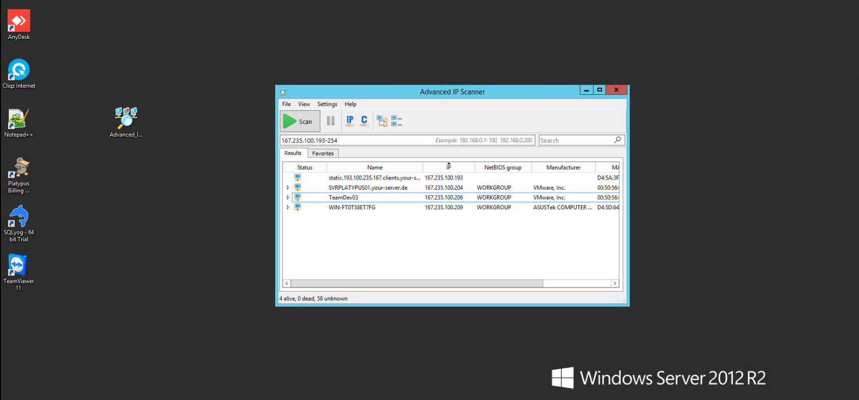859x400 pixels.
Task: Click the status bar text '4 alive, 0 dead, 58 unknown'
Action: (314, 299)
